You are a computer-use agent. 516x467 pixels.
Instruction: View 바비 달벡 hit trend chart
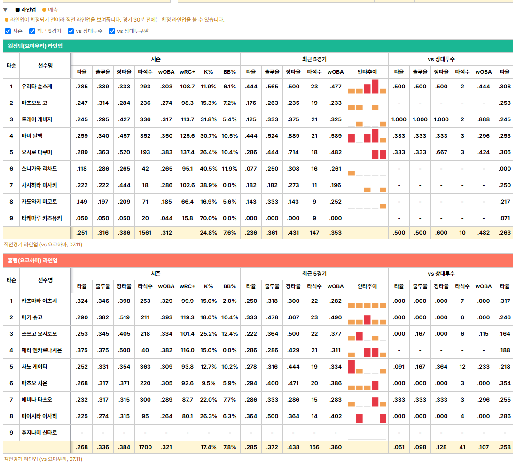(367, 136)
